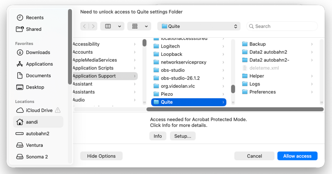Open the Quite path popup menu

coord(199,26)
